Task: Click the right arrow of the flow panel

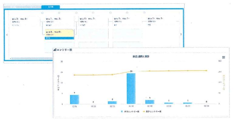Action: (181, 34)
